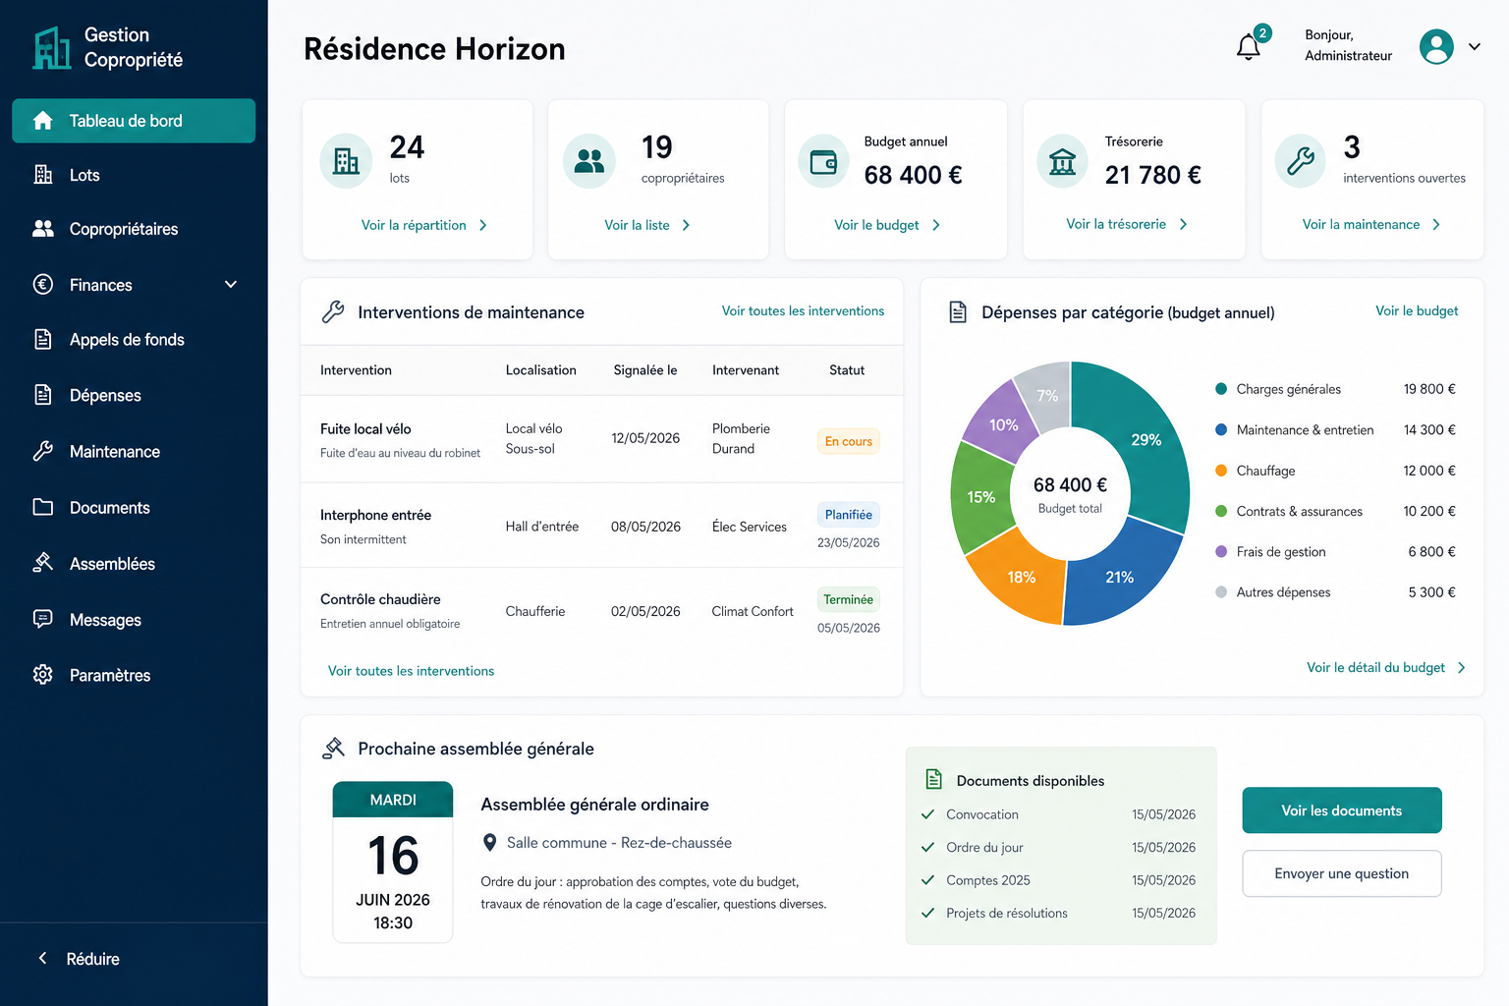
Task: Click the Trésorerie bank icon
Action: click(x=1063, y=161)
